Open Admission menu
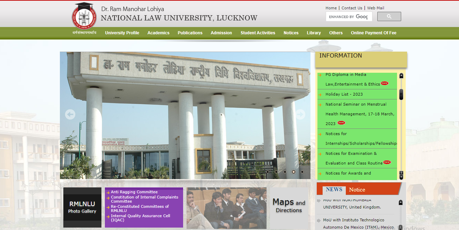Viewport: 459px width, 230px height. 221,33
